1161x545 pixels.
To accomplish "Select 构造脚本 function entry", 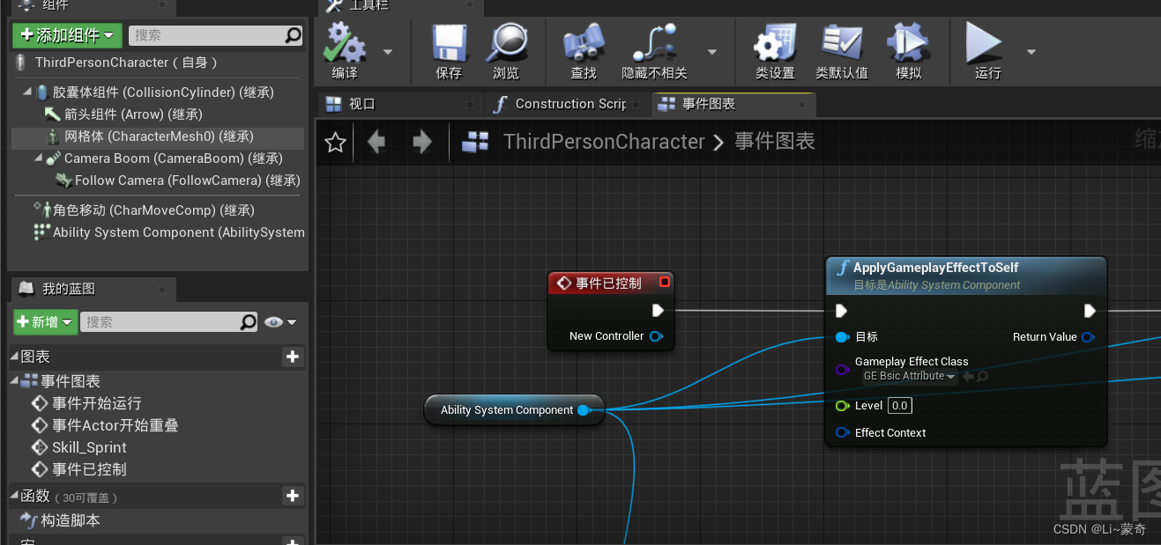I will tap(71, 520).
